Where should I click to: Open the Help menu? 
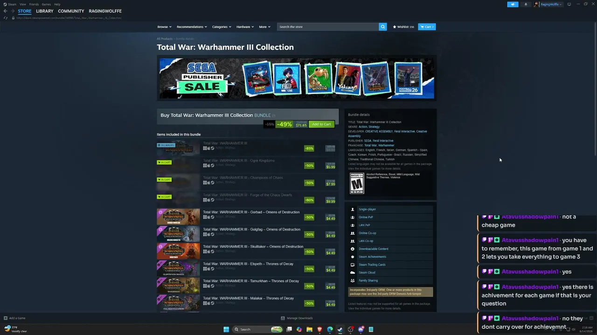coord(57,4)
